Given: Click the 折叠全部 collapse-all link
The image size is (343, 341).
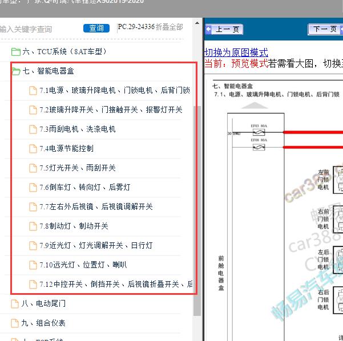Looking at the screenshot, I should 170,27.
